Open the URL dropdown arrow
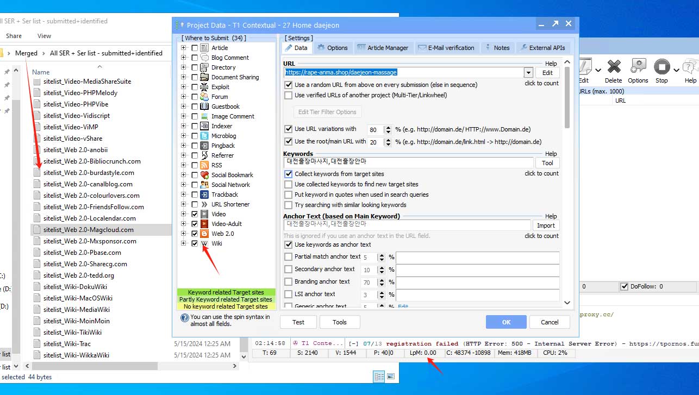699x395 pixels. pos(528,72)
